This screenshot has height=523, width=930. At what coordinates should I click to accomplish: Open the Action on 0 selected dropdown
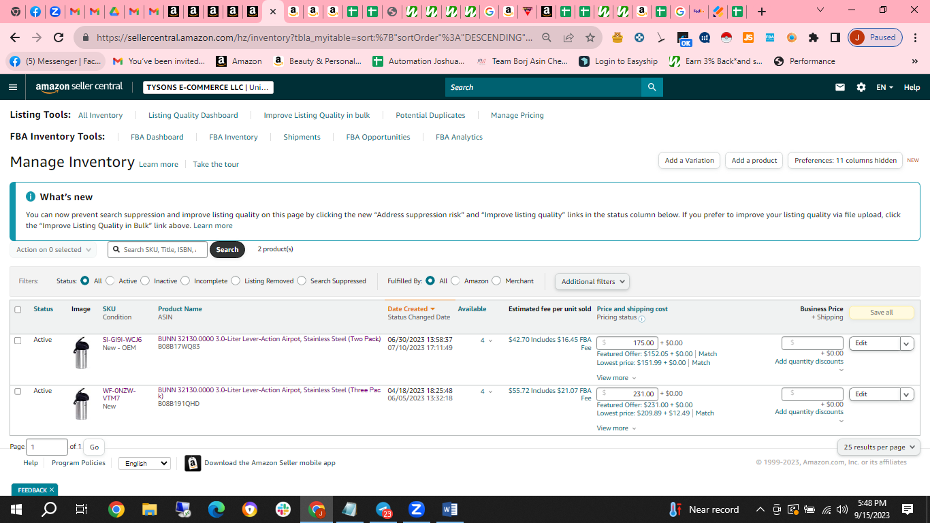click(54, 250)
